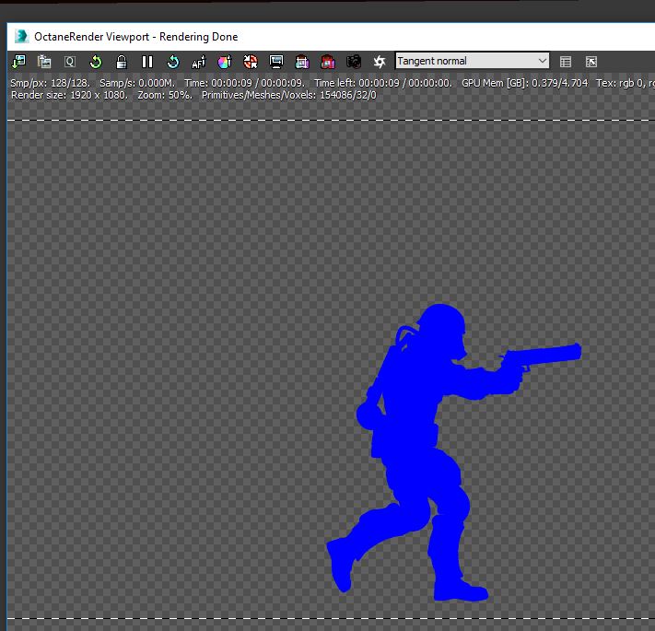Click the red film region icon

[328, 62]
